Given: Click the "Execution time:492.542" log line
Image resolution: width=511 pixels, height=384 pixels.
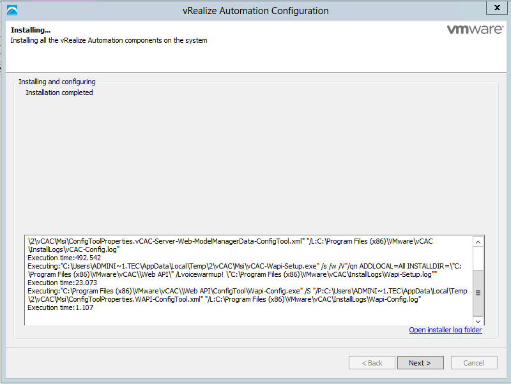Looking at the screenshot, I should [65, 258].
